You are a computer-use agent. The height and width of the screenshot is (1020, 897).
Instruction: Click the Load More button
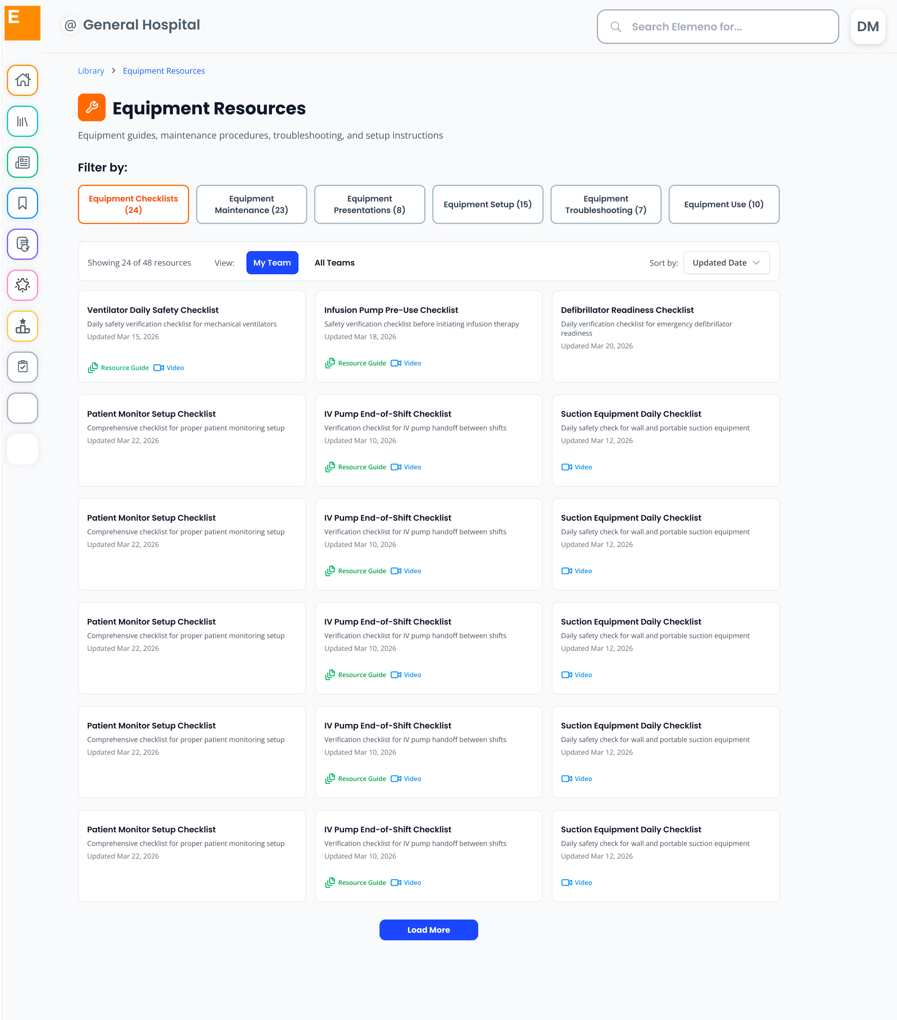[x=428, y=930]
